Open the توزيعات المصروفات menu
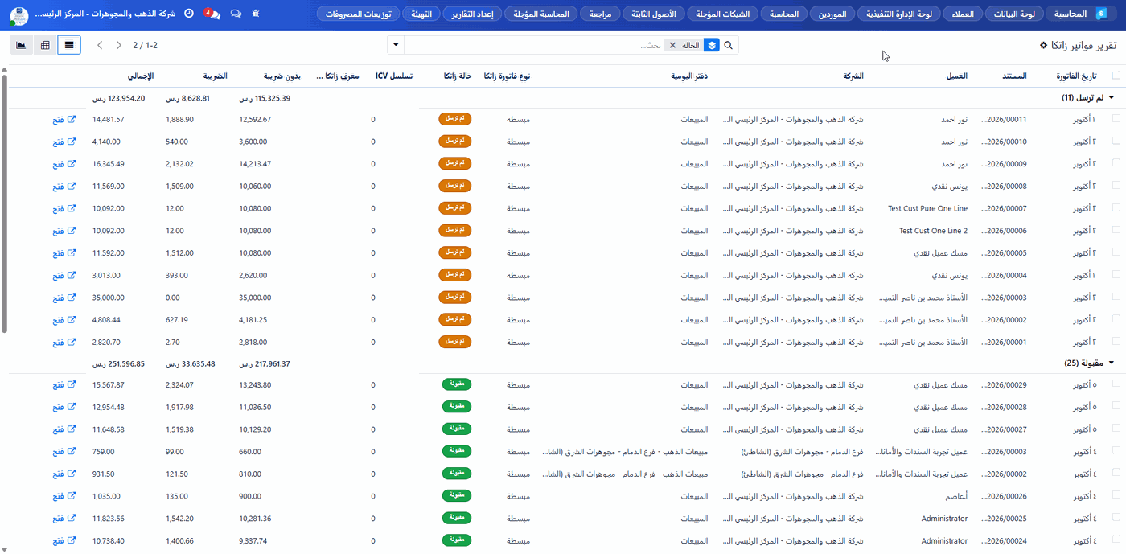1126x554 pixels. coord(360,14)
